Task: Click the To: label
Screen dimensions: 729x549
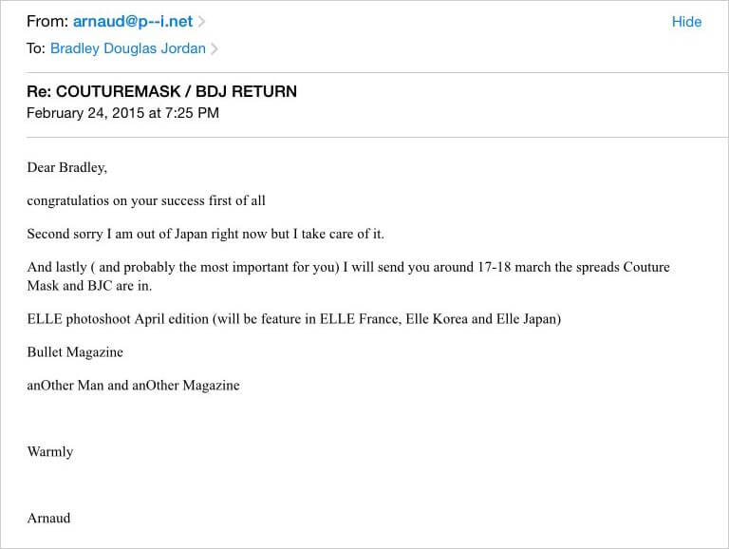Action: point(36,48)
